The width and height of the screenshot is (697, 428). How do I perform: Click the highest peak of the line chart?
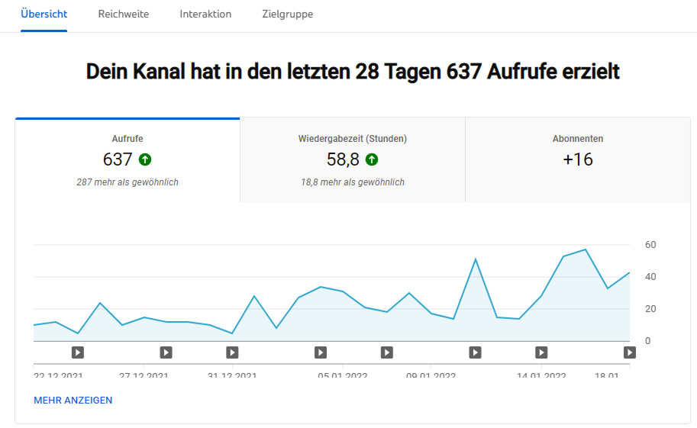[586, 249]
